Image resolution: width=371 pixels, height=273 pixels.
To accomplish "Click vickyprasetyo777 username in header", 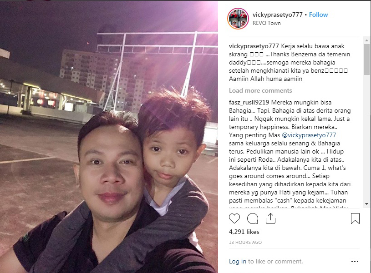I will click(277, 15).
